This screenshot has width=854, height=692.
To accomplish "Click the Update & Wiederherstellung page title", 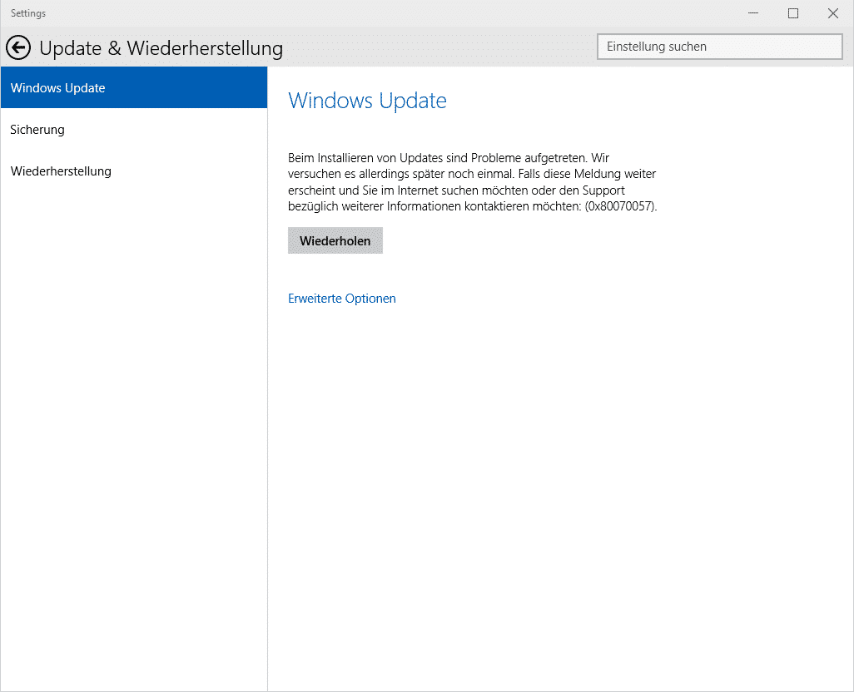I will point(161,48).
